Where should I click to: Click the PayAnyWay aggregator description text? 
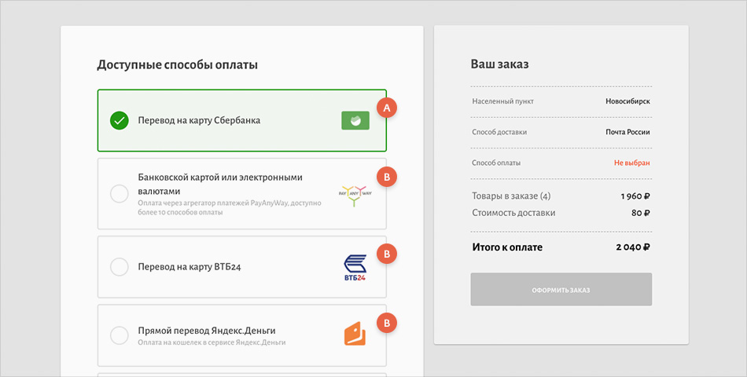pos(230,207)
